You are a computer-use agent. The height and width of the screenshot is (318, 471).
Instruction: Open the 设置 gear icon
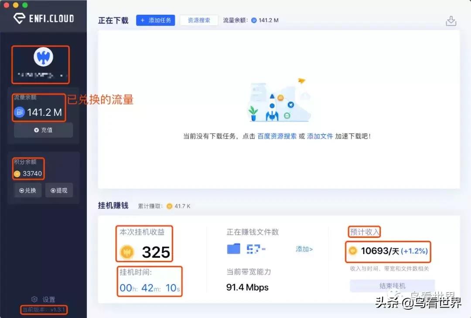click(34, 299)
